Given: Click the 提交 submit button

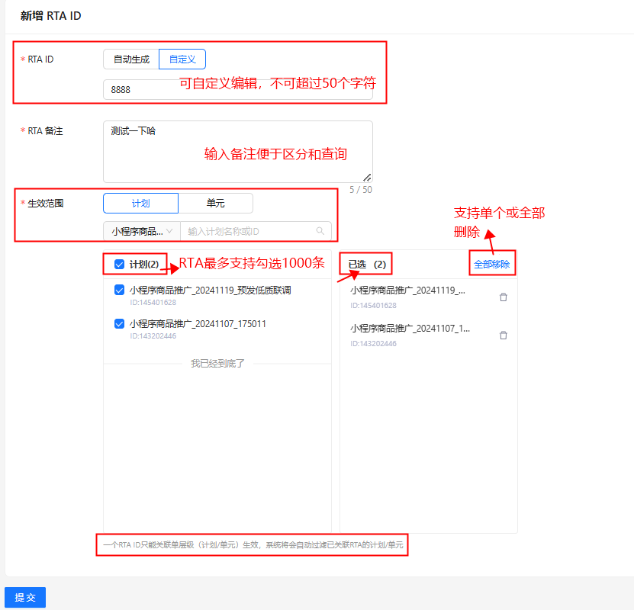Looking at the screenshot, I should (x=25, y=597).
